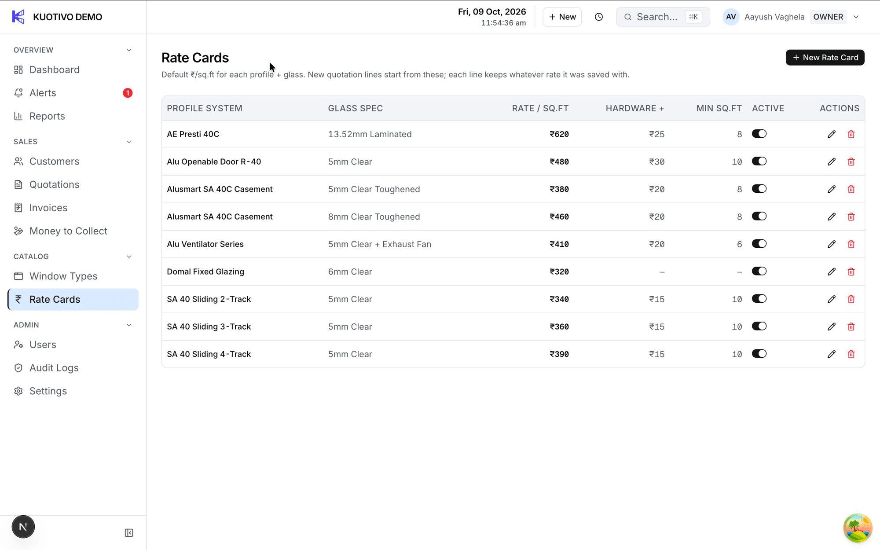Screen dimensions: 880x550
Task: Collapse the Overview sidebar section
Action: click(x=129, y=50)
